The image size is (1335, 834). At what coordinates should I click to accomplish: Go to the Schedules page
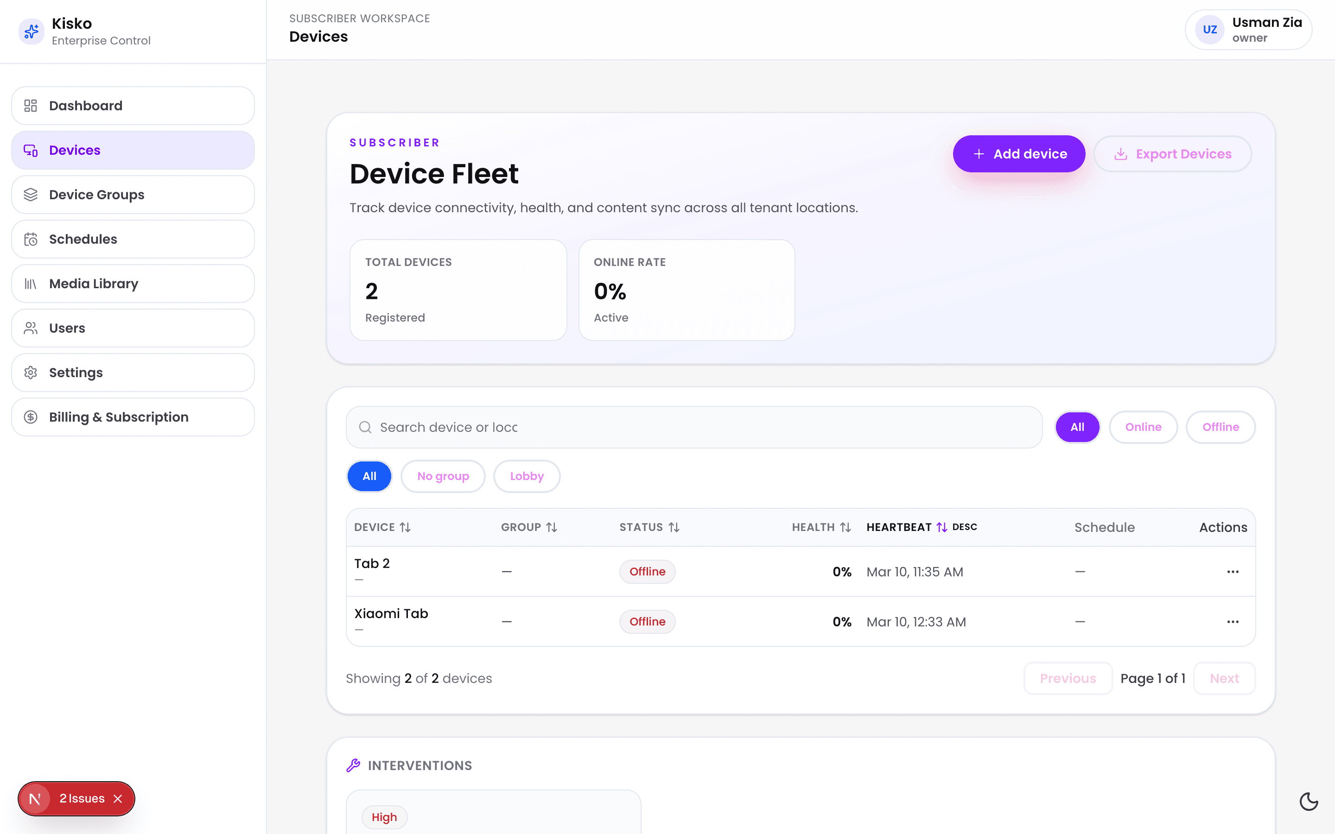coord(133,239)
